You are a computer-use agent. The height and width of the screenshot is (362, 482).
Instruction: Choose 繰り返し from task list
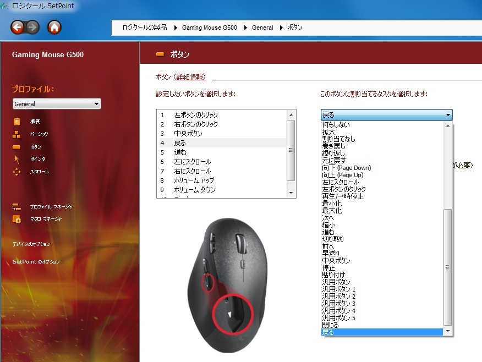(382, 153)
